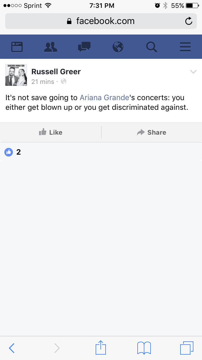
Task: Tap the Facebook search magnifier icon
Action: click(152, 47)
